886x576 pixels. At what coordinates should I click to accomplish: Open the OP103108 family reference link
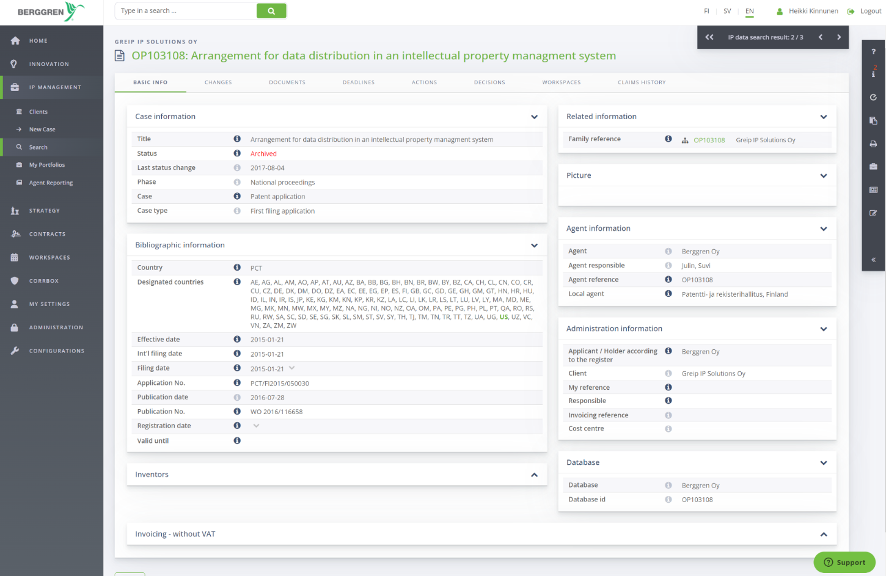[709, 140]
